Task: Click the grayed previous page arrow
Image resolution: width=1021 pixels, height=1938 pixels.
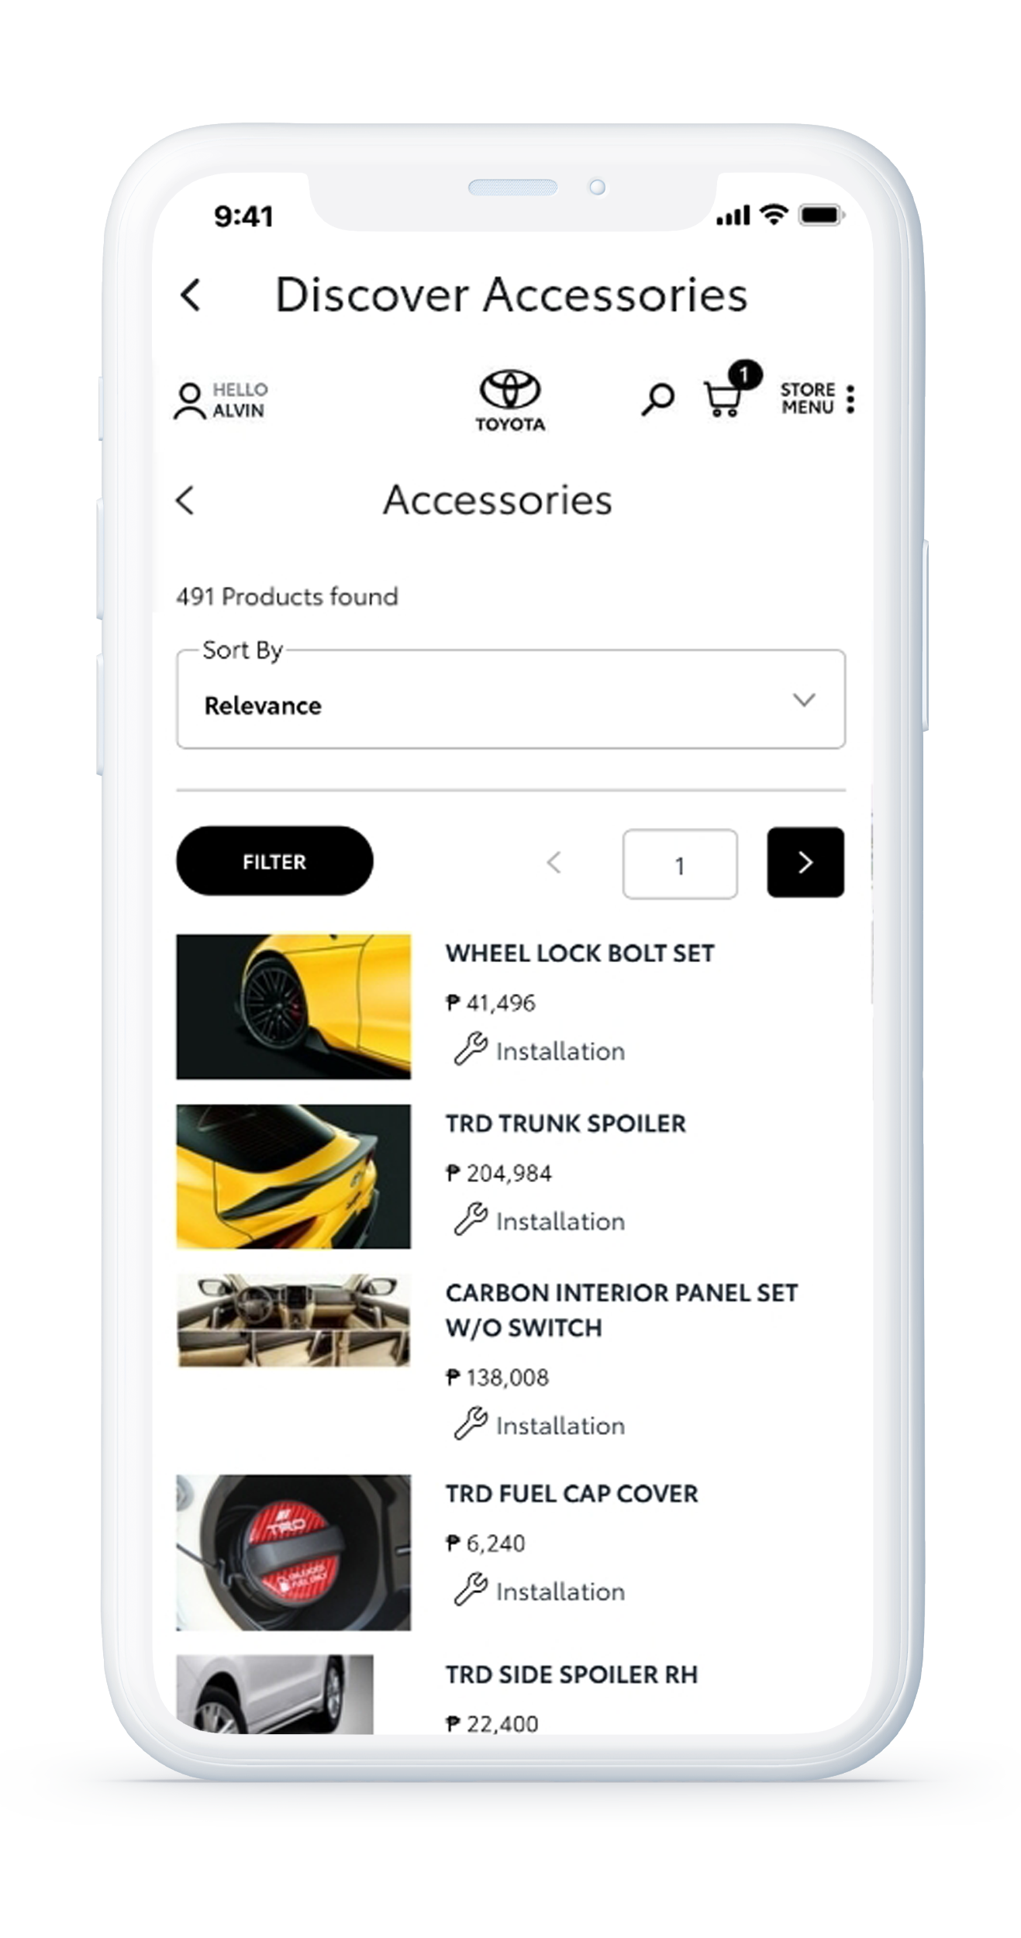Action: (554, 862)
